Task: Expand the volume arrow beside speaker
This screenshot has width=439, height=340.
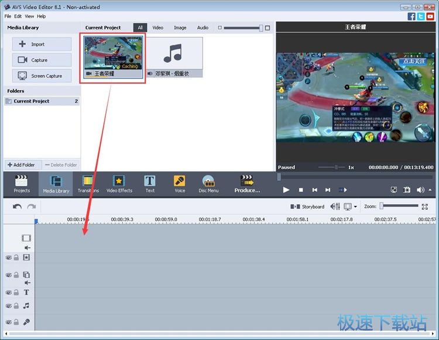Action: [x=430, y=190]
